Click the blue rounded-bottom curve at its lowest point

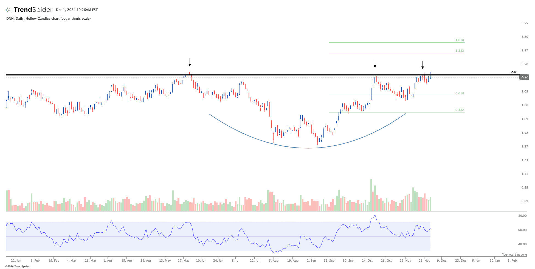click(x=308, y=148)
